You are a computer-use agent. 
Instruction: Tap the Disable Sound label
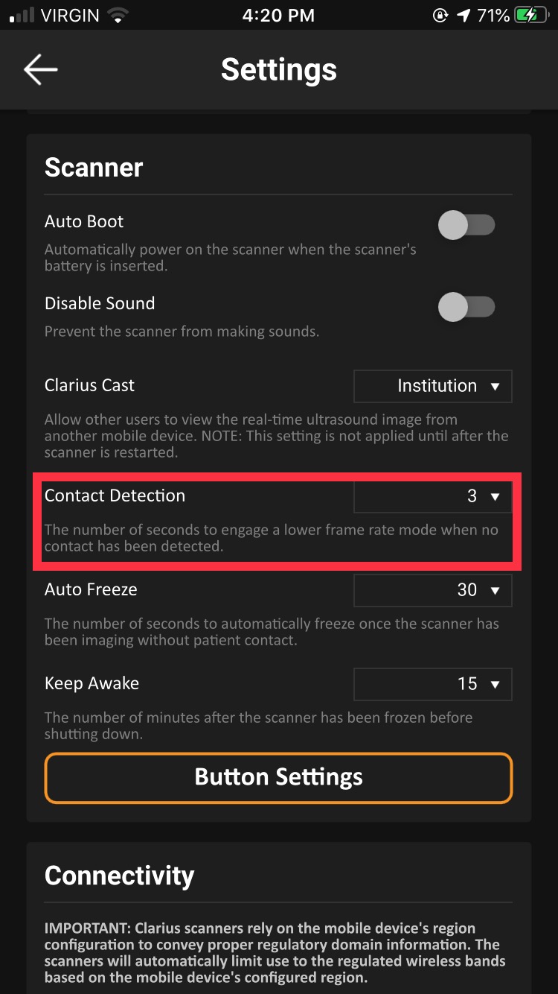[100, 303]
